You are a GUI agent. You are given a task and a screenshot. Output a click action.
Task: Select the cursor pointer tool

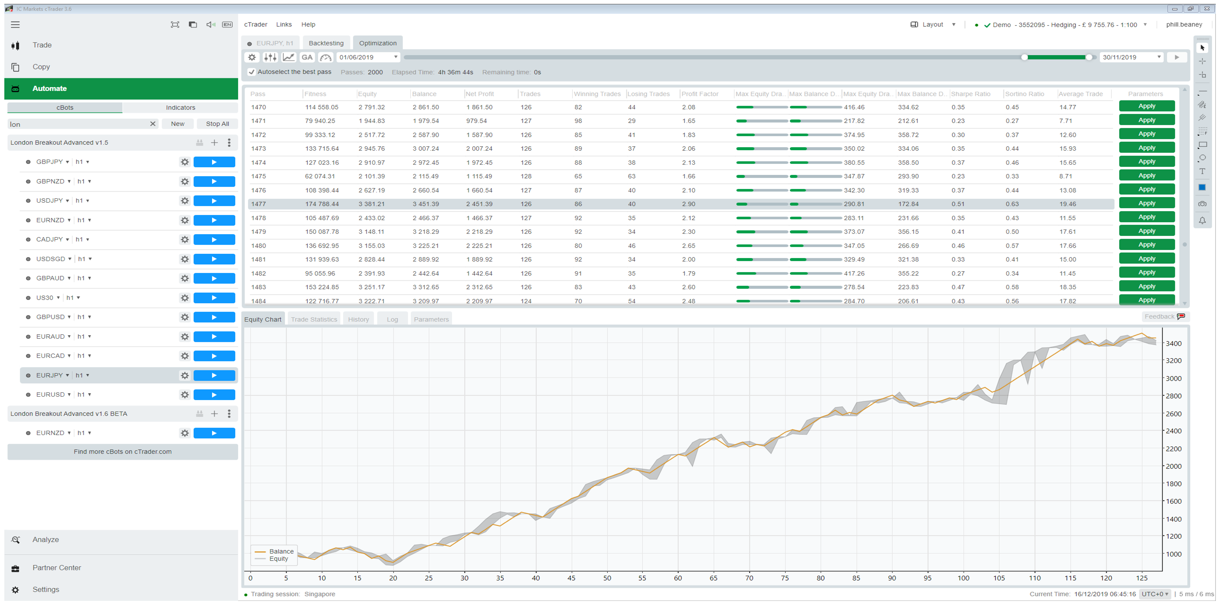tap(1202, 48)
